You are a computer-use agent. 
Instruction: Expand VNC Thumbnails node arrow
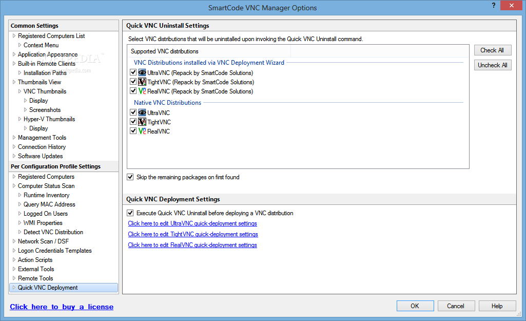click(x=20, y=91)
